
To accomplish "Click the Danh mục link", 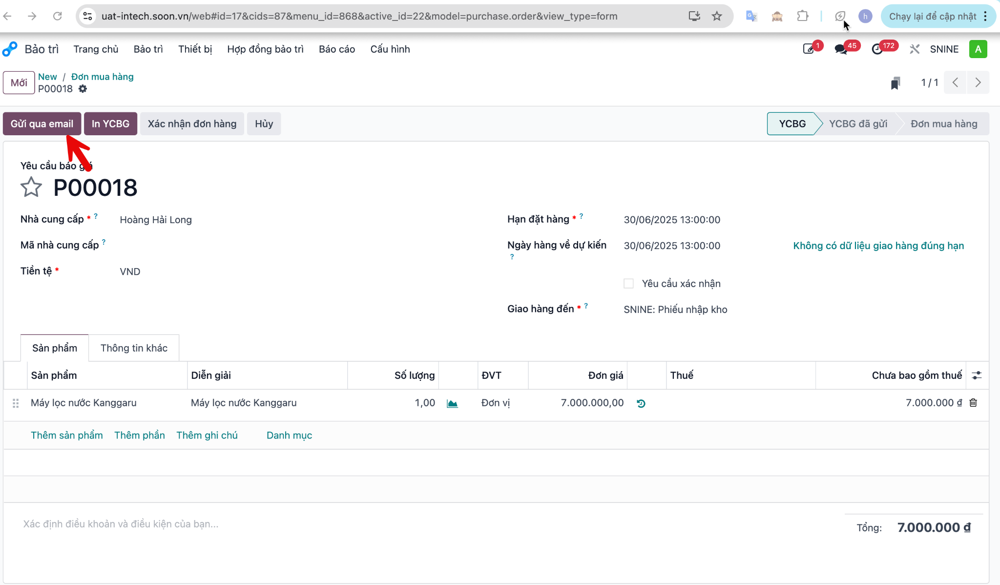I will point(289,435).
